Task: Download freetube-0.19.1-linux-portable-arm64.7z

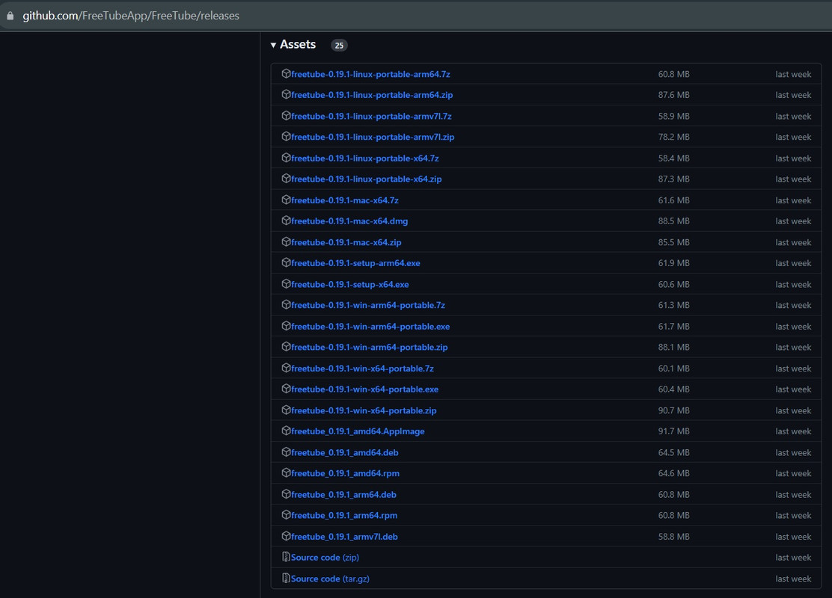Action: [x=370, y=74]
